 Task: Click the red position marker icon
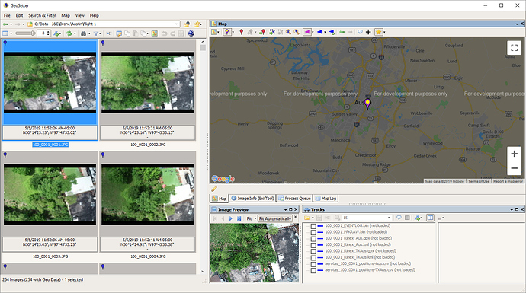(x=241, y=32)
